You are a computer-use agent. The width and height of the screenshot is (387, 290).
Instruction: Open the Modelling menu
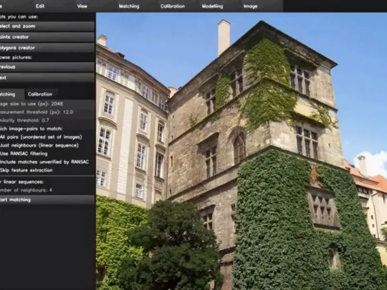[212, 6]
